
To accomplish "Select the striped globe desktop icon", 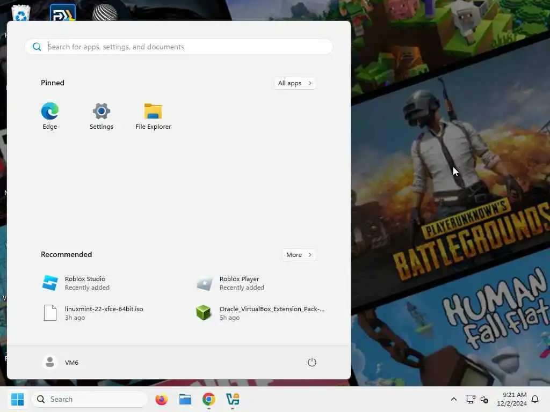I will point(105,13).
